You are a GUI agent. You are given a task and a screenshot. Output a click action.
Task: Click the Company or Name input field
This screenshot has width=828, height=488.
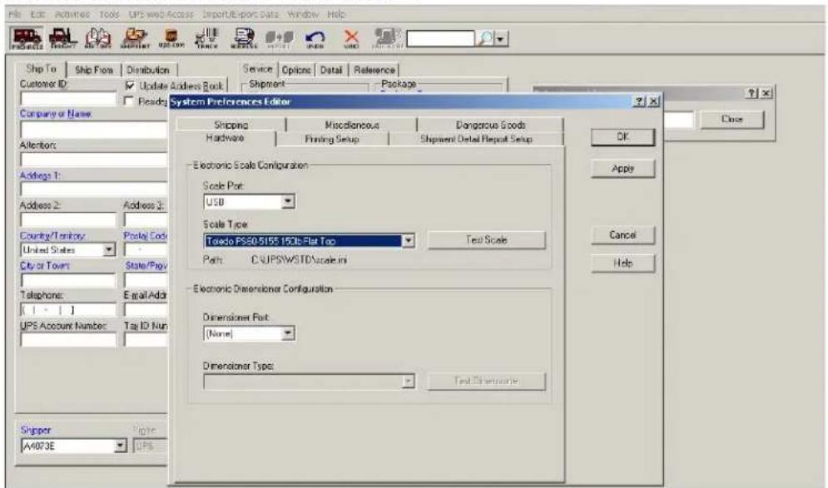click(x=94, y=130)
